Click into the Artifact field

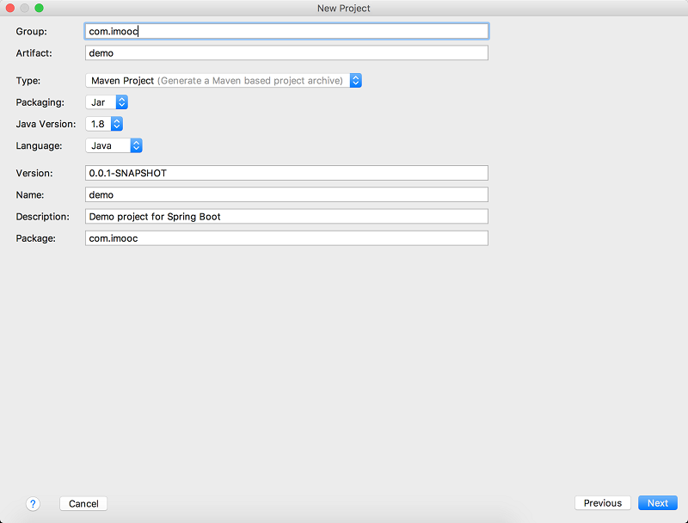click(286, 53)
